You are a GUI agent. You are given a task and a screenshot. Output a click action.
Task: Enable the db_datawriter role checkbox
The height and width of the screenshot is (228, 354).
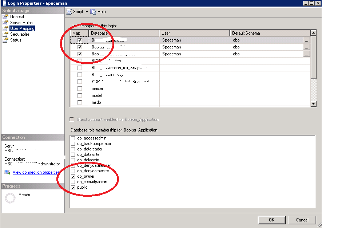click(73, 154)
